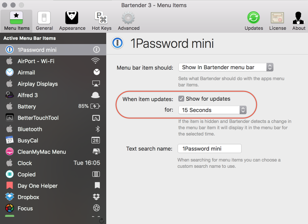The height and width of the screenshot is (224, 308).
Task: Select BusyCal in the list
Action: (x=53, y=141)
